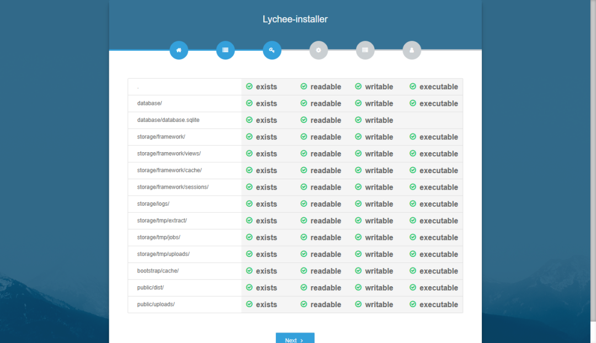Select the 'bootstrap/cache/' path text
The image size is (596, 343).
pyautogui.click(x=158, y=271)
